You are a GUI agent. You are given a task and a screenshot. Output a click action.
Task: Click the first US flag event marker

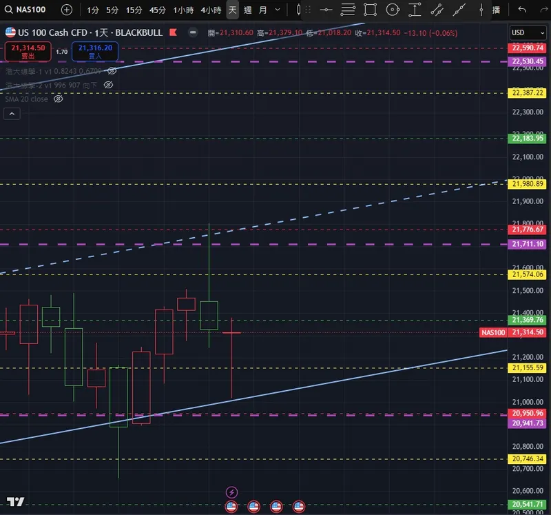pos(231,507)
